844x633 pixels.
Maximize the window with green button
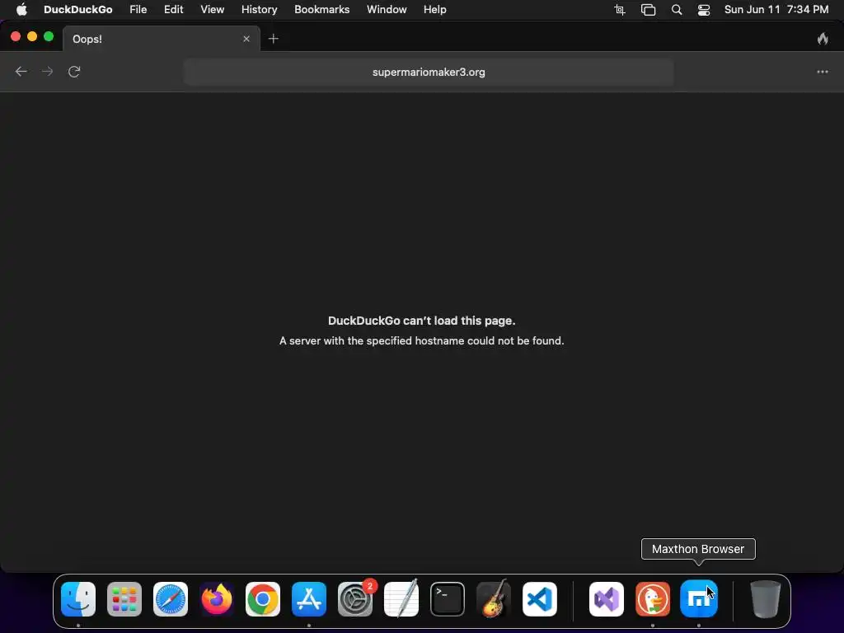coord(49,36)
